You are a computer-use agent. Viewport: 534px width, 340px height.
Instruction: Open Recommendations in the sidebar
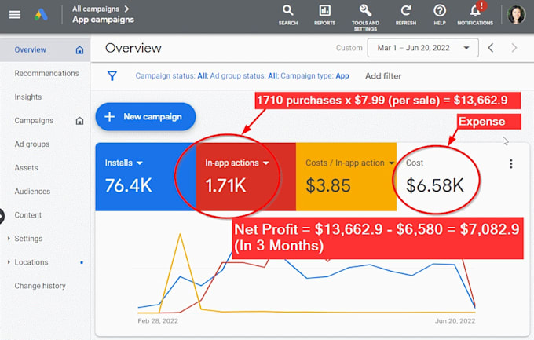pos(46,73)
